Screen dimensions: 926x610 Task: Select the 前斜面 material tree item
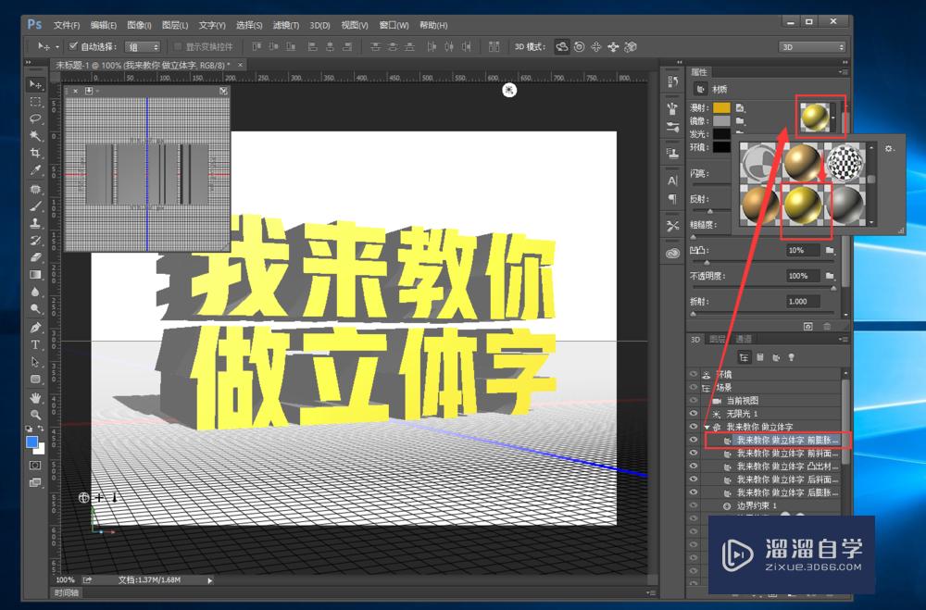(x=787, y=453)
